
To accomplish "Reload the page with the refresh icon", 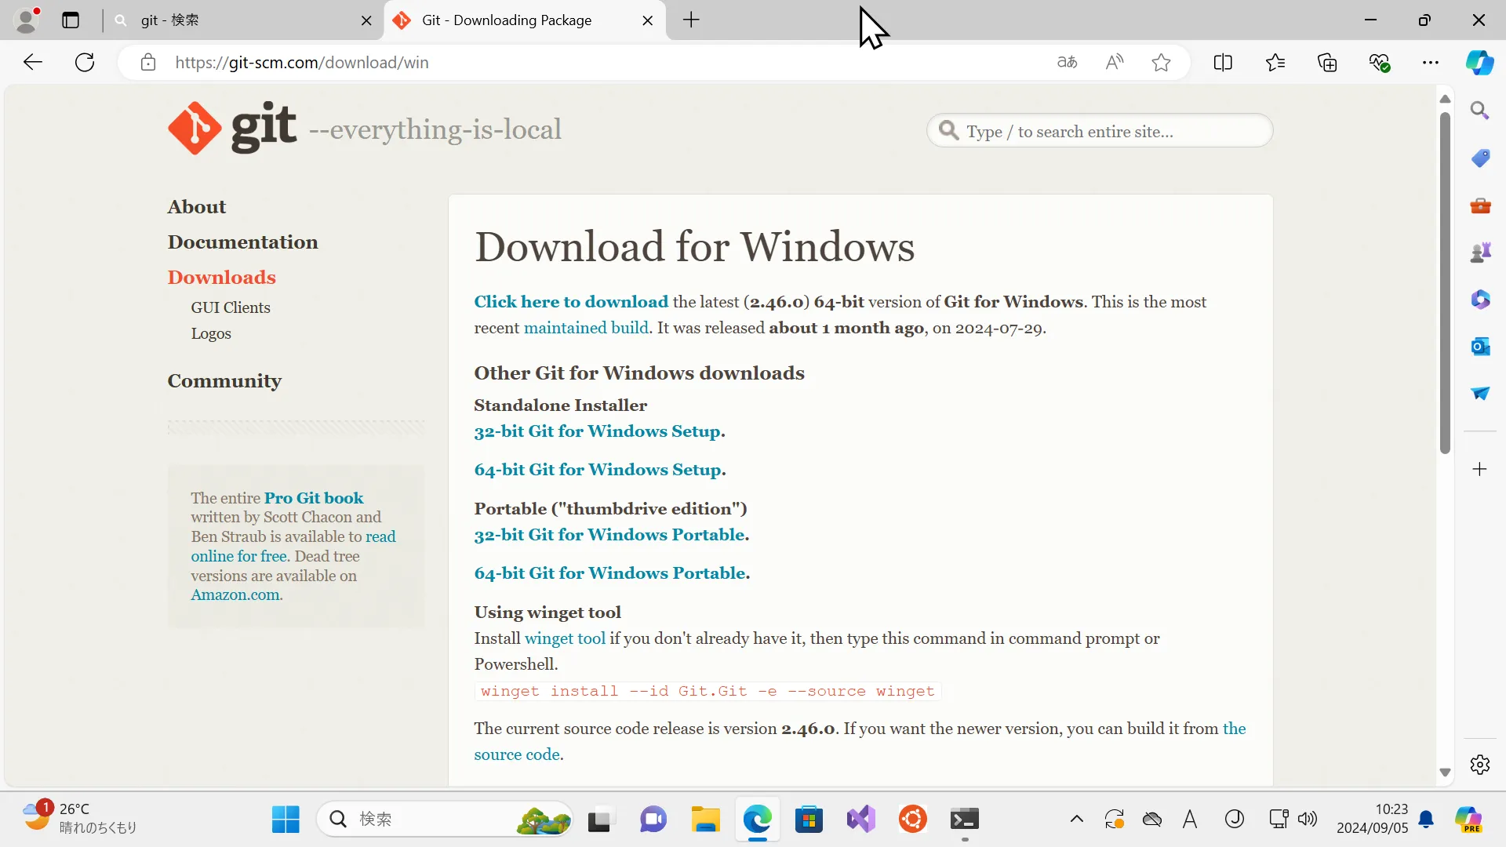I will pyautogui.click(x=85, y=63).
